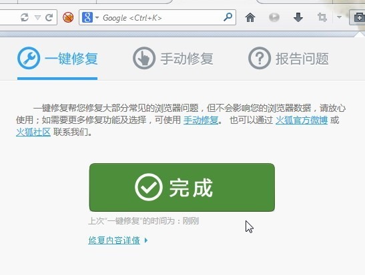Screen dimensions: 365x275
Task: Click the magnifier search icon
Action: pos(228,17)
